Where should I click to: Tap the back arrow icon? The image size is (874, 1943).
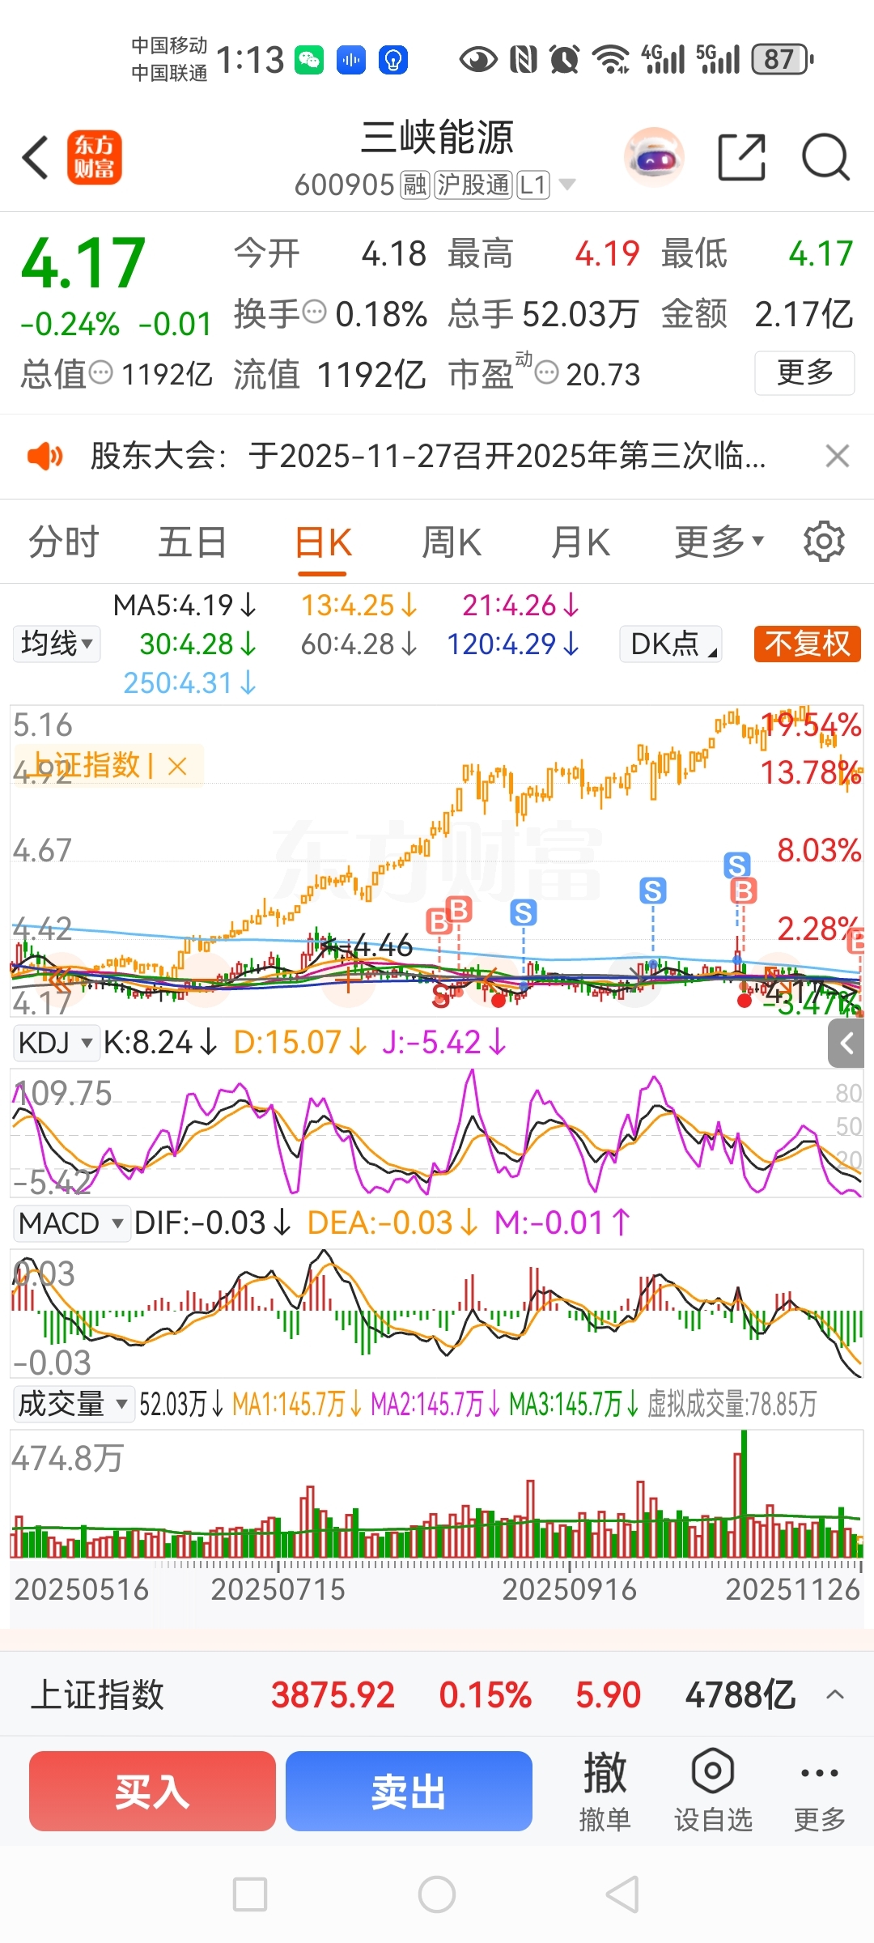(x=36, y=157)
